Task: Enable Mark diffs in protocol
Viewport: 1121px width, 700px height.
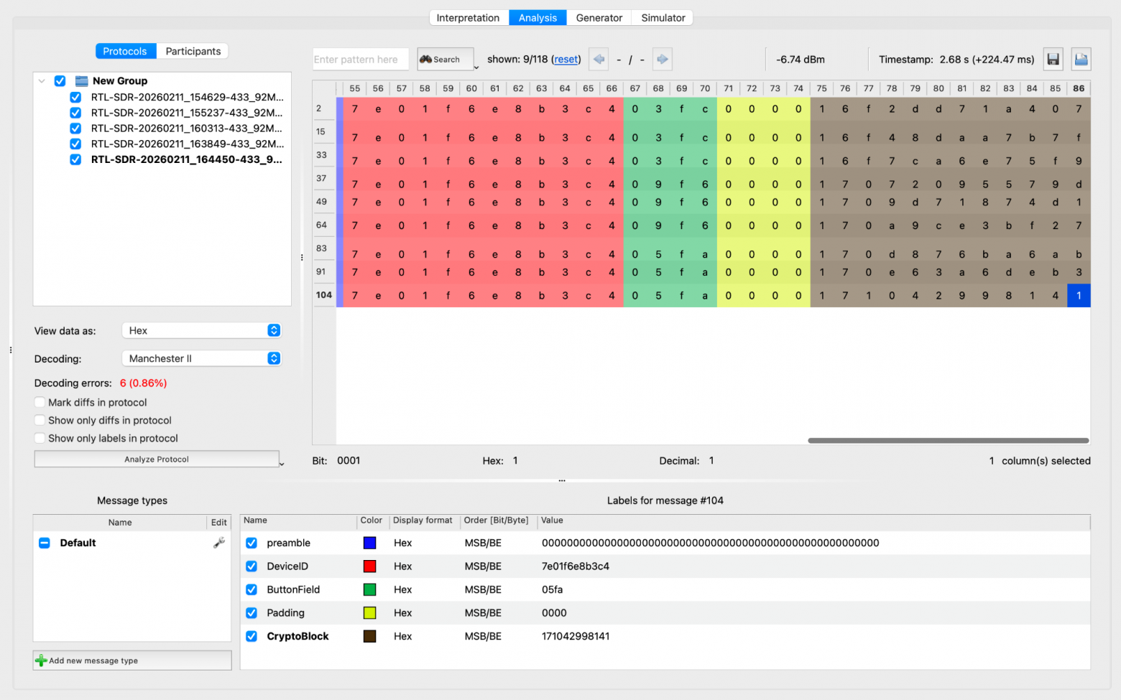Action: (40, 403)
